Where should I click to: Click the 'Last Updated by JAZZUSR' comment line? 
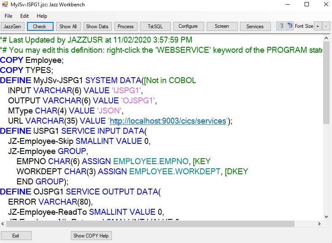point(96,40)
